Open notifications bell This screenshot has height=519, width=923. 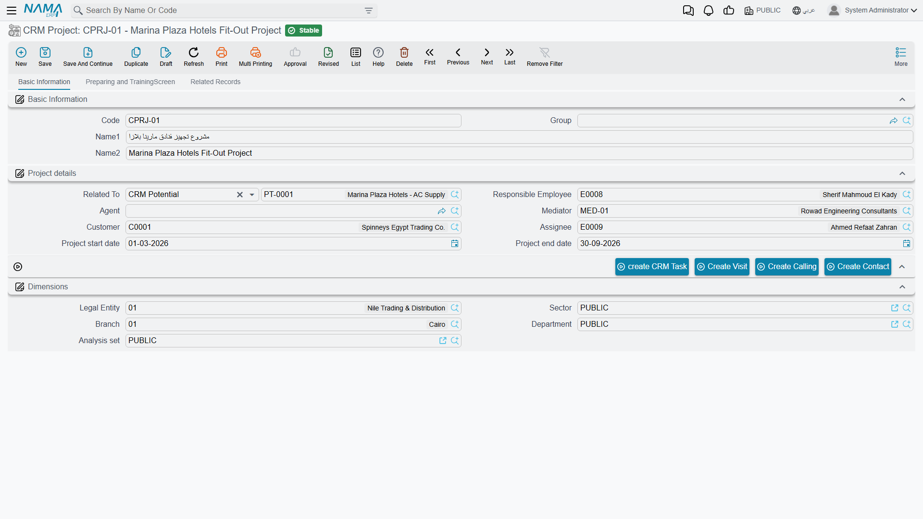[709, 11]
